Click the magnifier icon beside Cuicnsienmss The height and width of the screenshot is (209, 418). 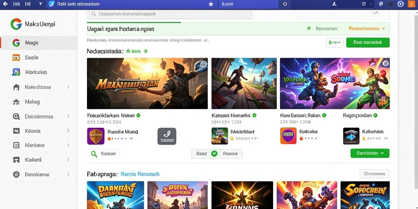[16, 116]
